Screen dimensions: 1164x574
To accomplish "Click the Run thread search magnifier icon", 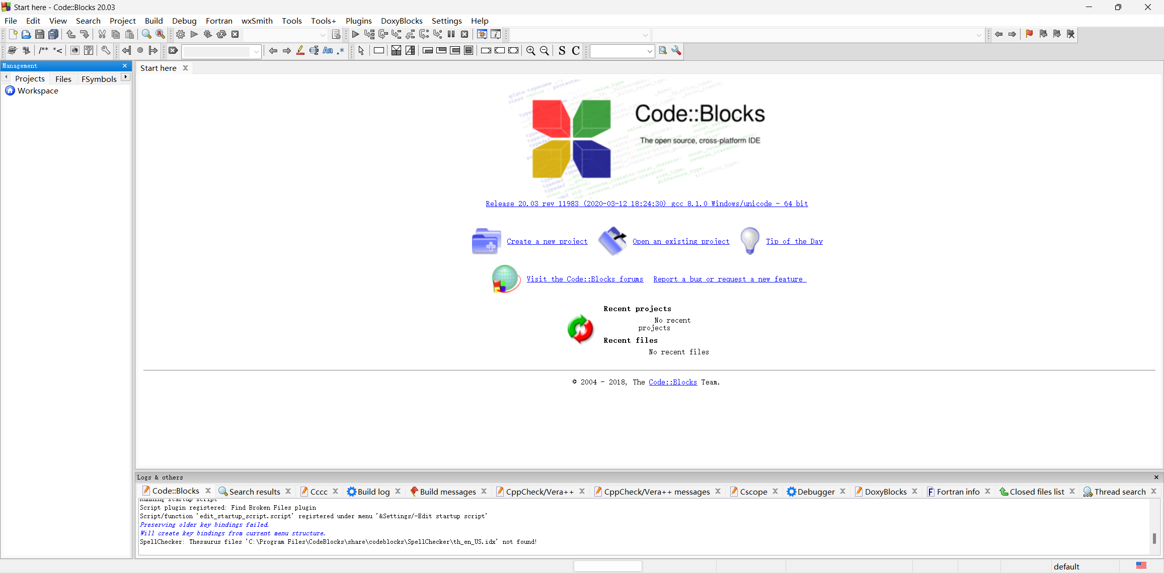I will tap(663, 50).
